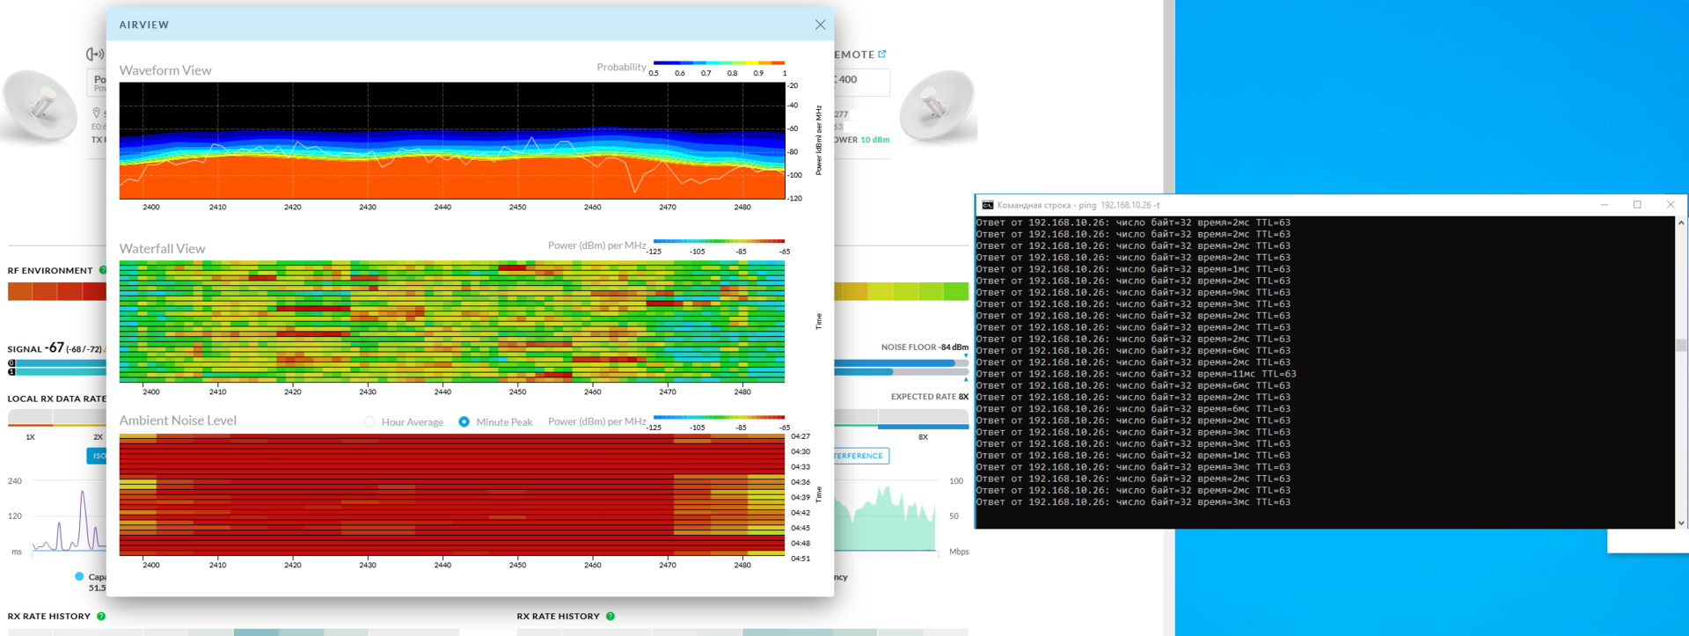Click the Interference button on remote side
This screenshot has width=1689, height=636.
(x=860, y=456)
